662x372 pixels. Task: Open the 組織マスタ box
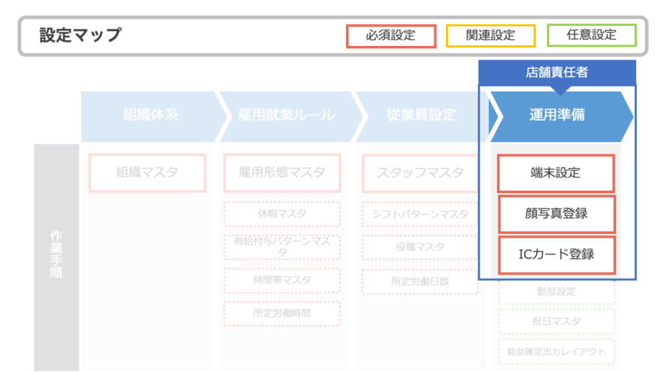(147, 172)
